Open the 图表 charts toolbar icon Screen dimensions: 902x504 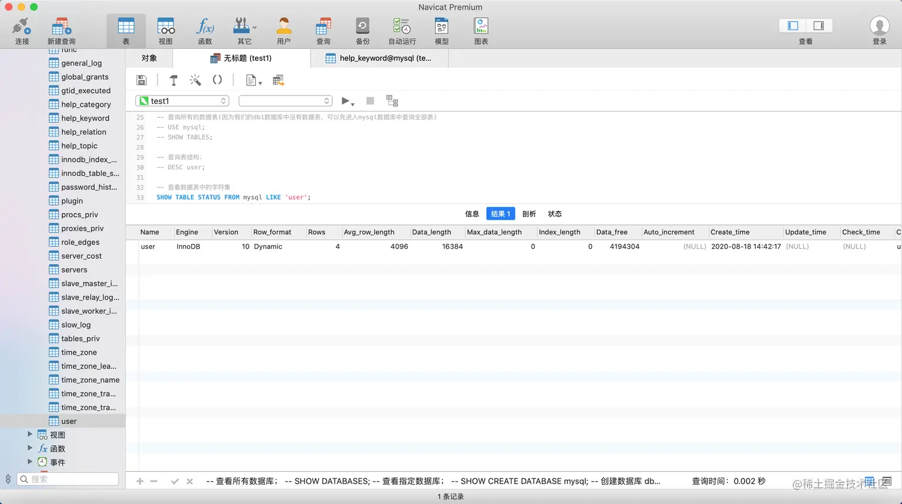tap(481, 30)
